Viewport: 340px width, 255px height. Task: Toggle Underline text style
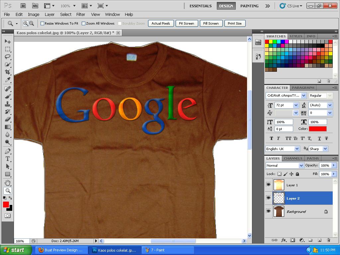(319, 138)
